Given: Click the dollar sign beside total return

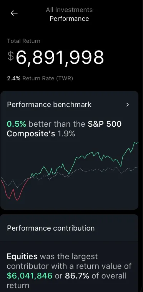Looking at the screenshot, I should click(10, 56).
